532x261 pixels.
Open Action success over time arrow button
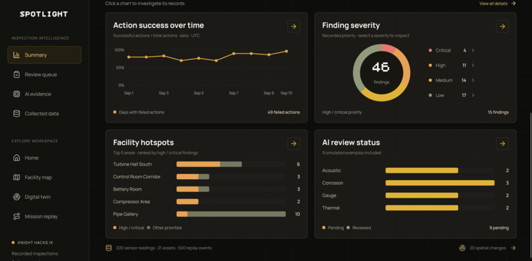(294, 26)
